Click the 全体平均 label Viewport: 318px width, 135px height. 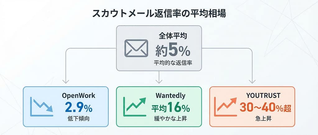(x=173, y=36)
